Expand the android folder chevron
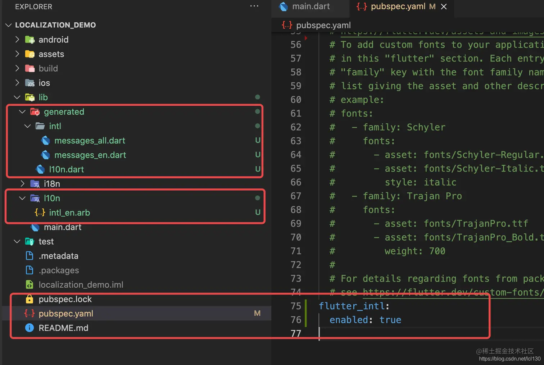Screen dimensions: 544x365 [x=17, y=40]
